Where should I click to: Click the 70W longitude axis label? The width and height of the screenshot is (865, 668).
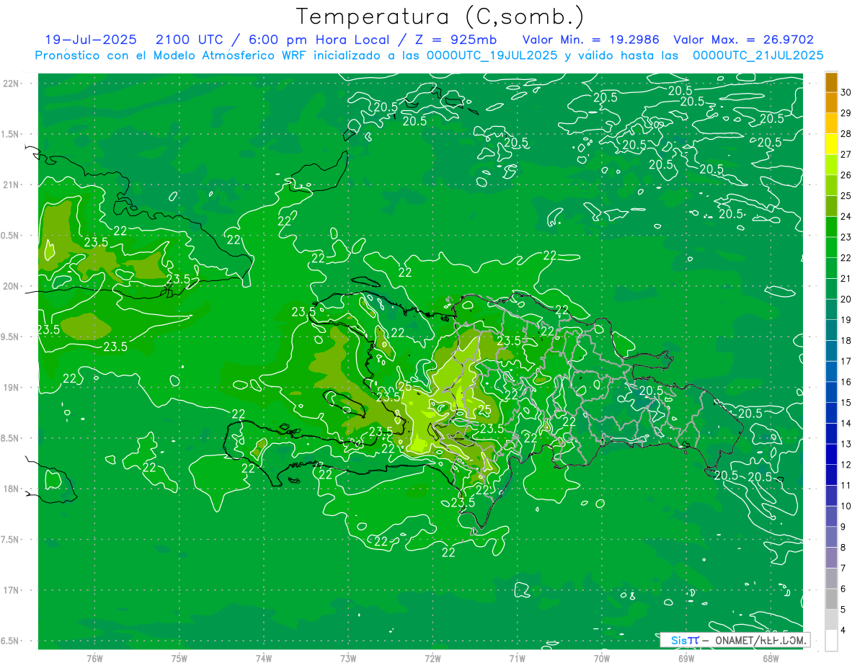click(x=601, y=658)
